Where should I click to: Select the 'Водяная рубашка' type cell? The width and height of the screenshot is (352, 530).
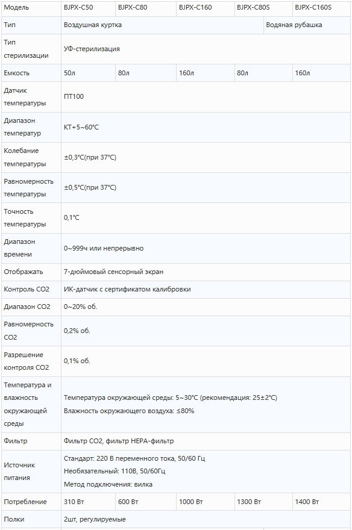pyautogui.click(x=307, y=25)
